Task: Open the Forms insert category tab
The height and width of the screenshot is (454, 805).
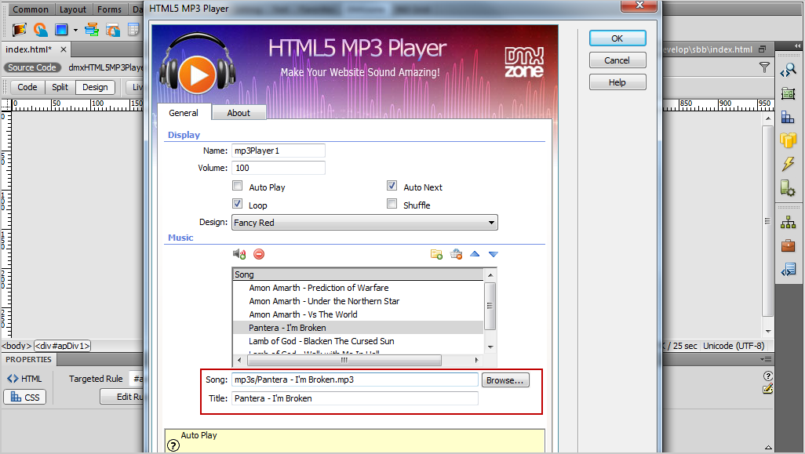Action: [x=109, y=9]
